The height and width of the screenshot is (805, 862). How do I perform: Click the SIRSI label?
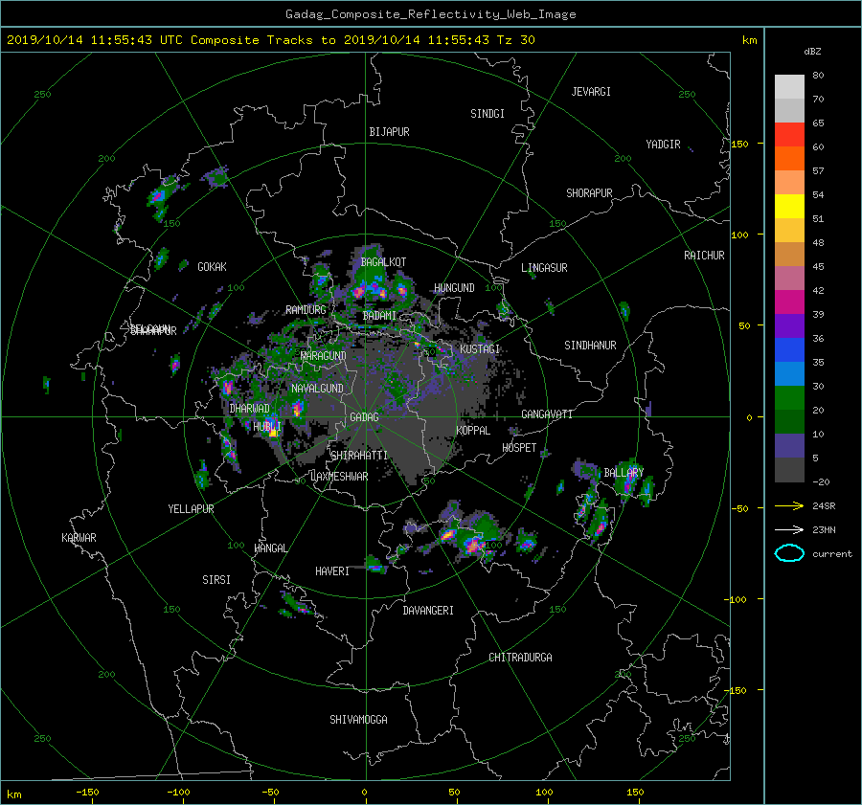coord(216,580)
